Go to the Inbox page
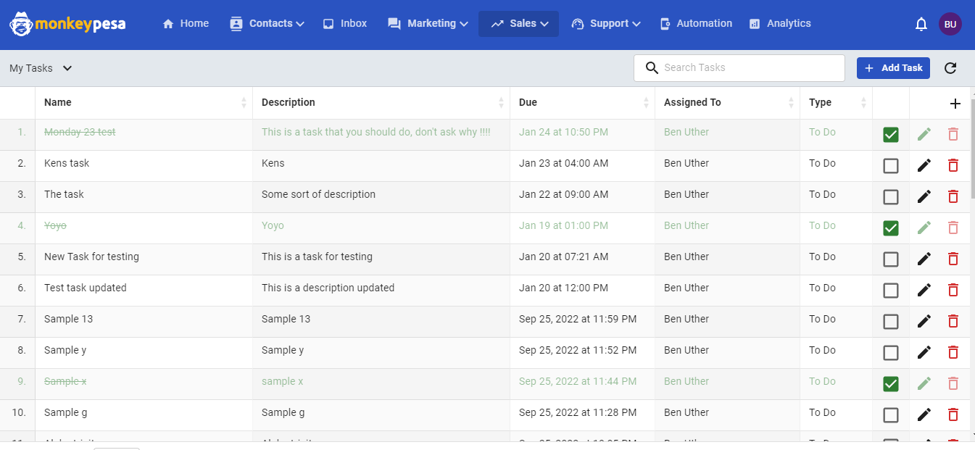Screen dimensions: 975x450 tap(345, 24)
